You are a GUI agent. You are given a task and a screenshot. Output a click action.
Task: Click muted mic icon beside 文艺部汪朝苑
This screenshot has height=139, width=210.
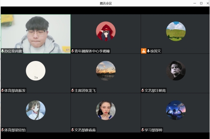coord(143,91)
